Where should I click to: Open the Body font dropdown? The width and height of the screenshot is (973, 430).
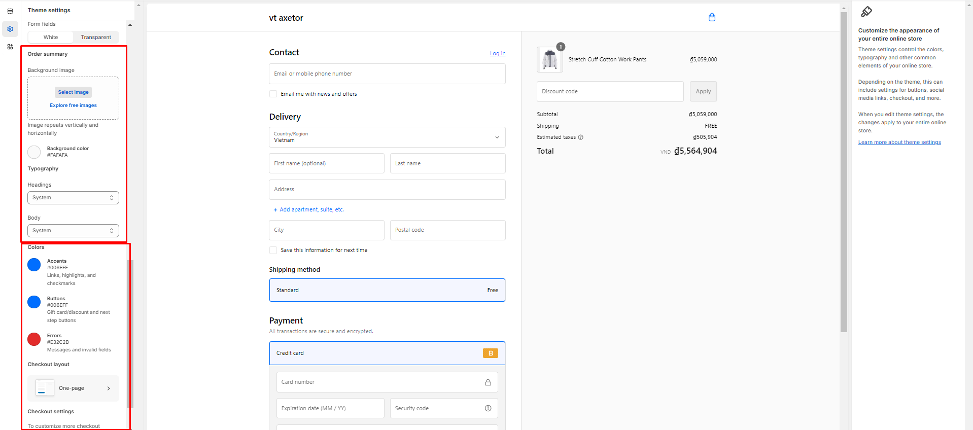(x=73, y=231)
